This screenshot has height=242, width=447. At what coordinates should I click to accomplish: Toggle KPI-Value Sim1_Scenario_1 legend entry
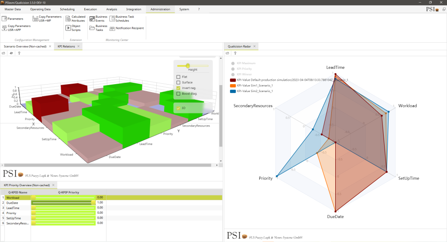pos(251,85)
